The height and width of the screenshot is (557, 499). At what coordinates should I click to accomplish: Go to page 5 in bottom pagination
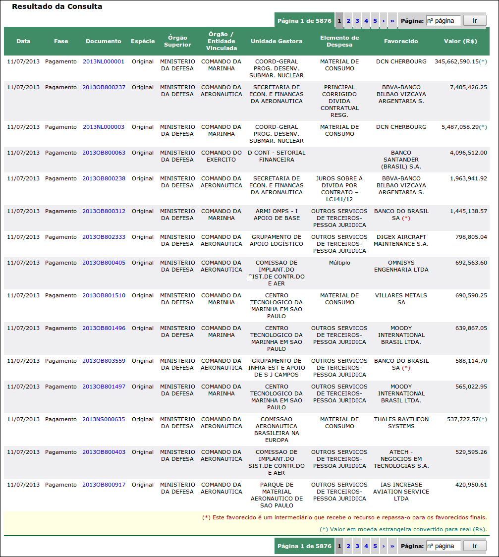point(375,546)
